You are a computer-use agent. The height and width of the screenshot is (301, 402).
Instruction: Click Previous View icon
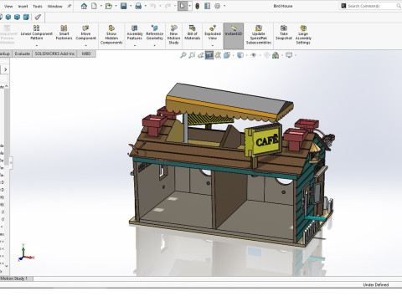pos(200,55)
